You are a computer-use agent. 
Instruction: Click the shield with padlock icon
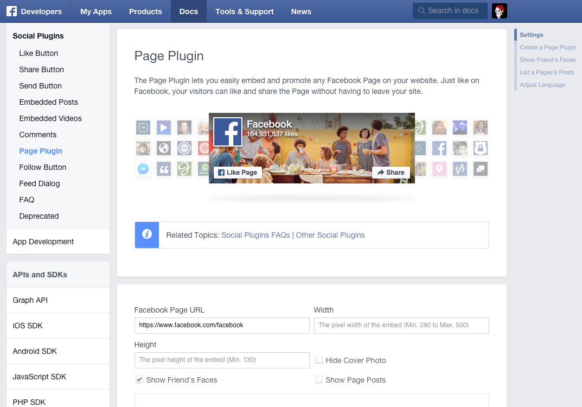click(x=480, y=148)
